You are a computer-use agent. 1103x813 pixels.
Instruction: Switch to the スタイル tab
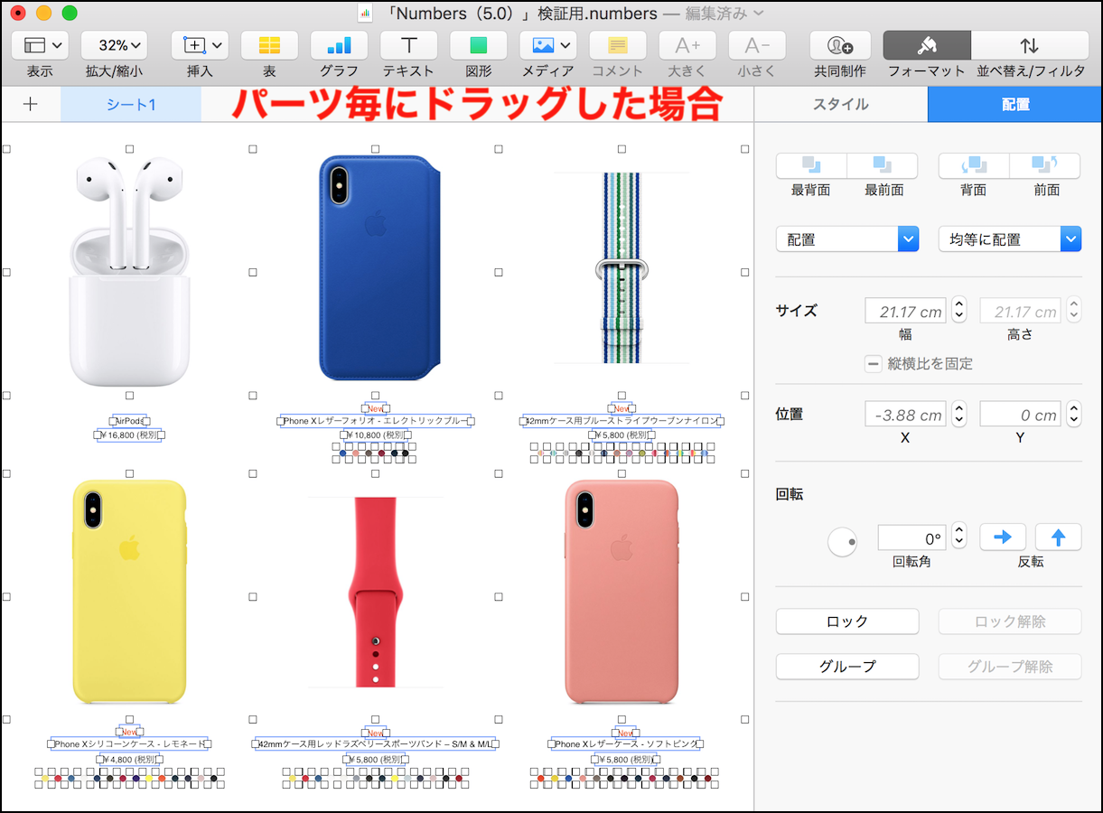[x=841, y=105]
